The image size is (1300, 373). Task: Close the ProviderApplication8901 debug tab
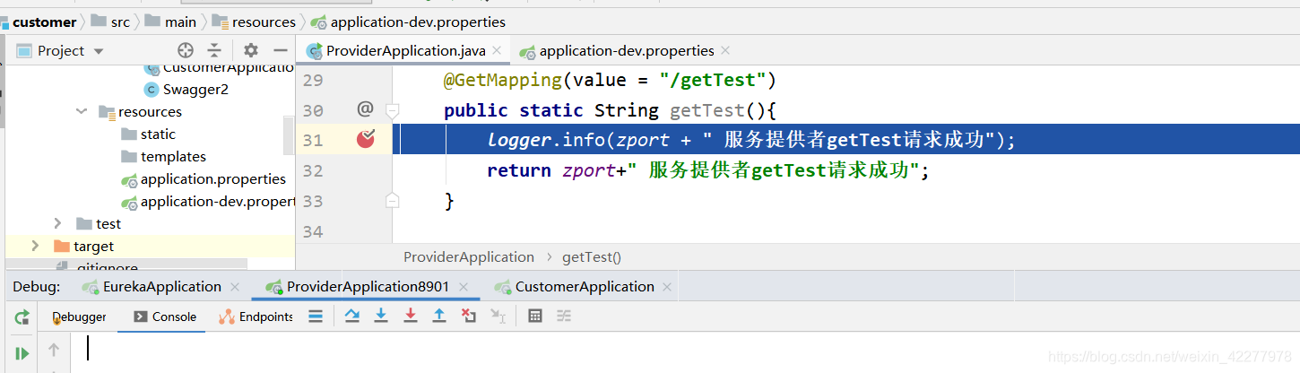463,287
